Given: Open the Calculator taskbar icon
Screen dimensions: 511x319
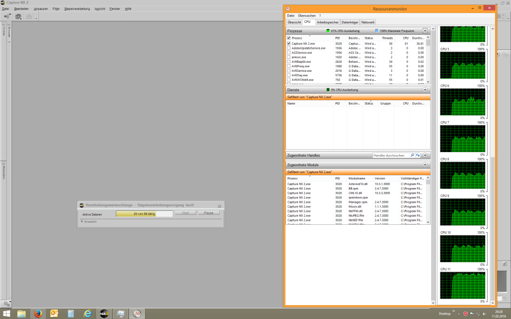Looking at the screenshot, I should (x=71, y=314).
